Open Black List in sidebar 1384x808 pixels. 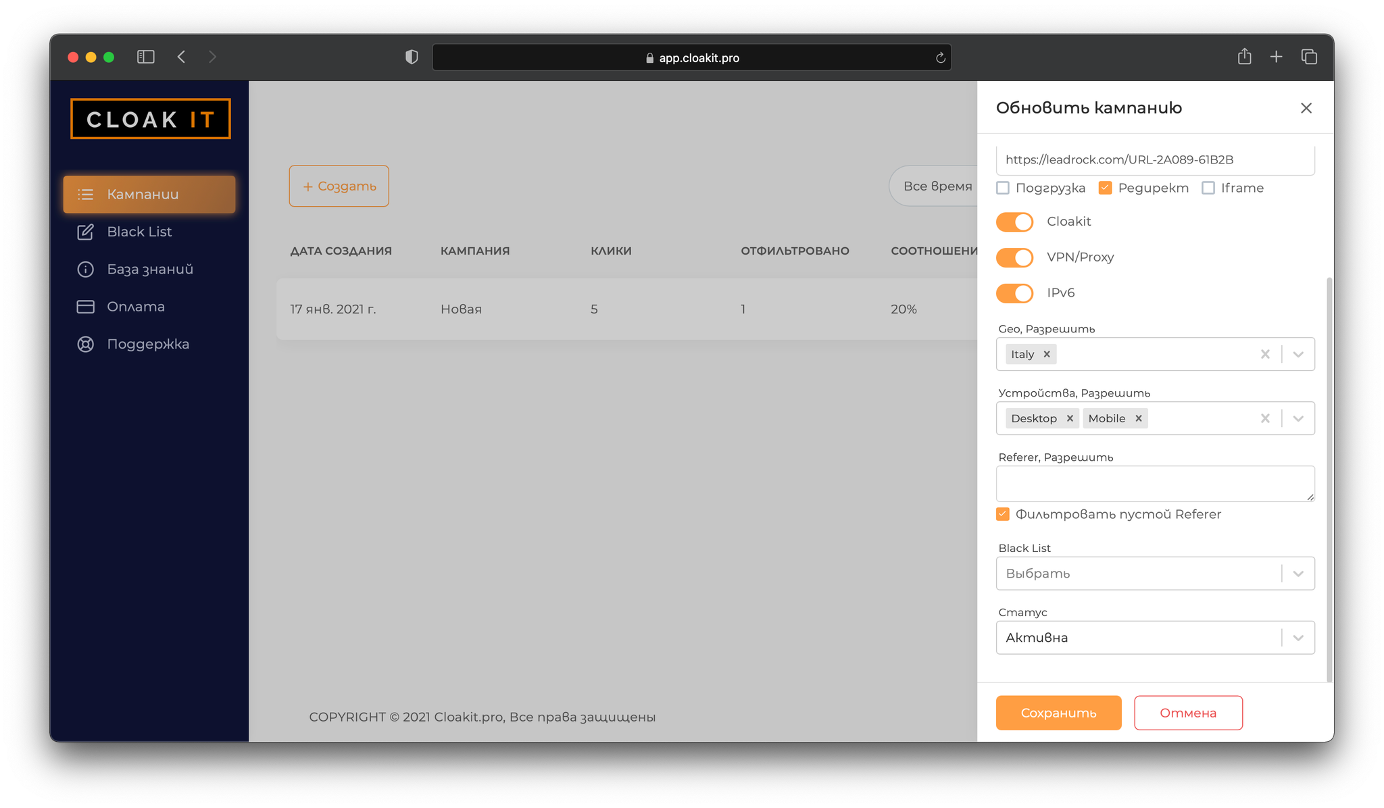click(139, 232)
